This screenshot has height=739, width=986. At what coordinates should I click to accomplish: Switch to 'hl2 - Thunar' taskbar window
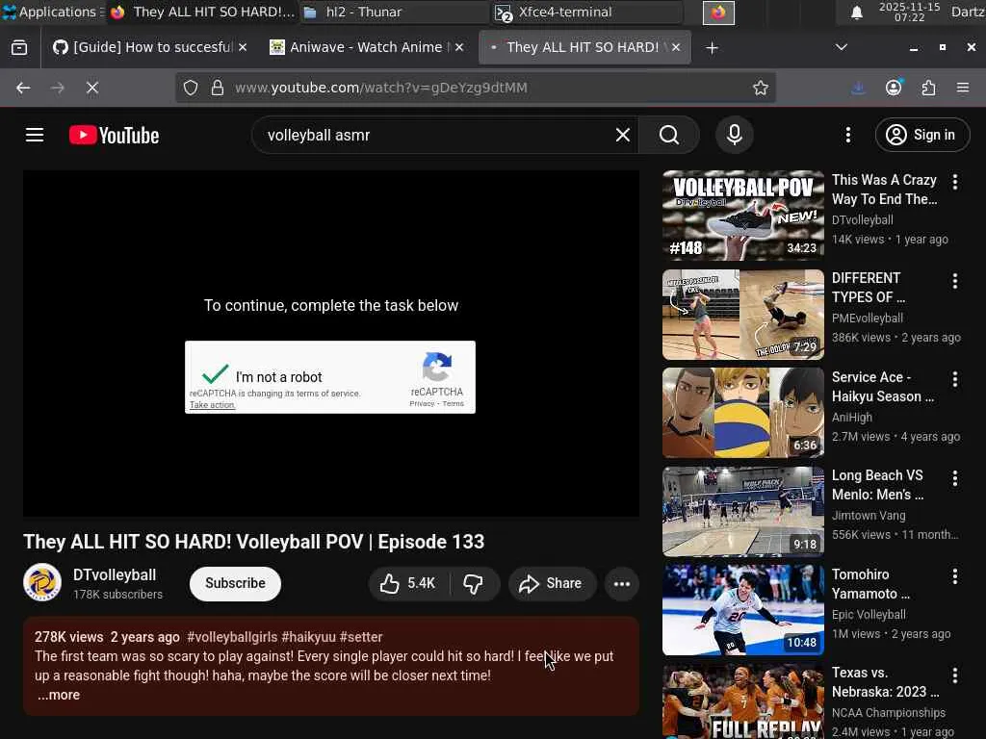(x=393, y=12)
